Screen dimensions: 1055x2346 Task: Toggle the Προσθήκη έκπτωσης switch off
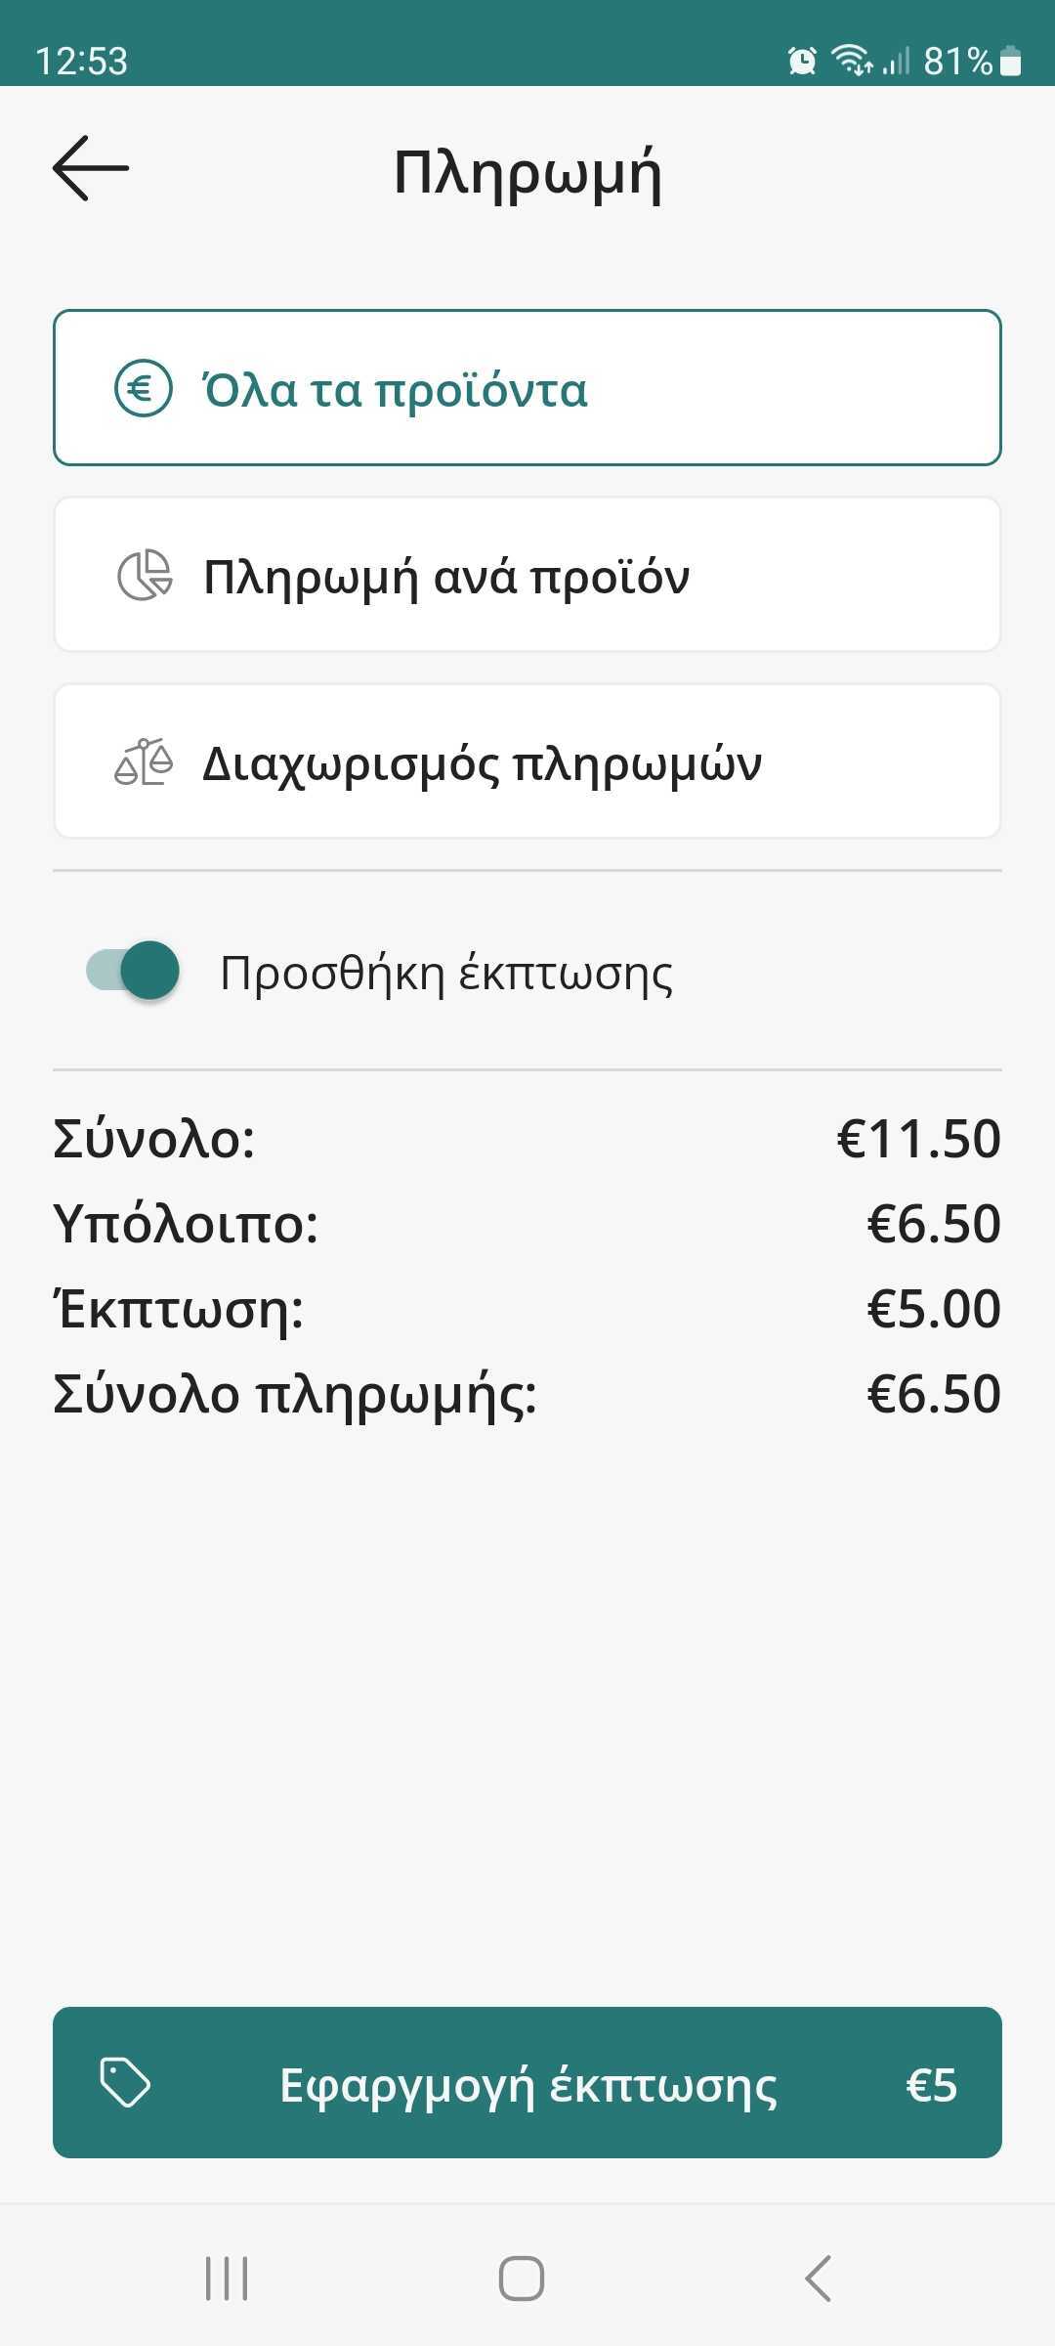point(134,971)
